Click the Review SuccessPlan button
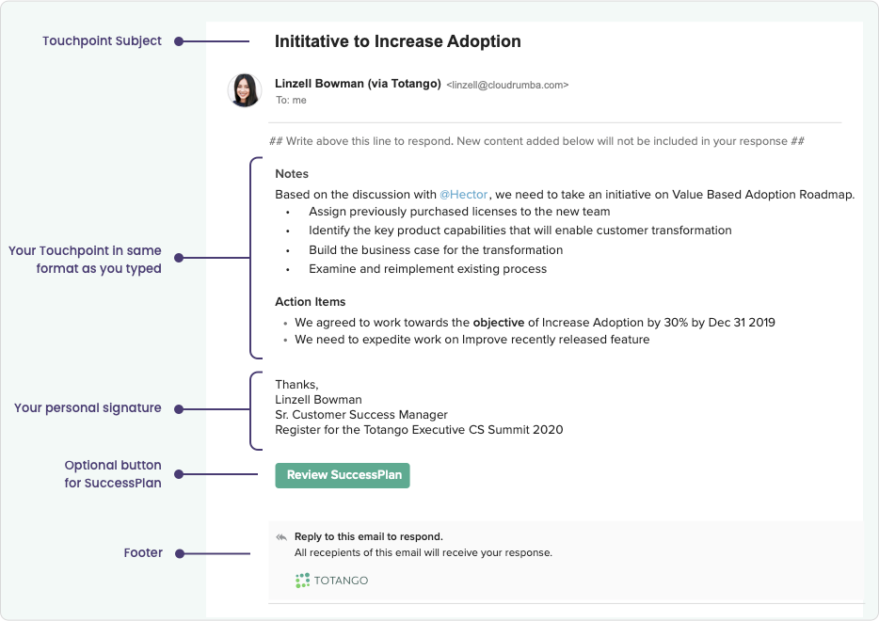Image resolution: width=879 pixels, height=621 pixels. [343, 475]
